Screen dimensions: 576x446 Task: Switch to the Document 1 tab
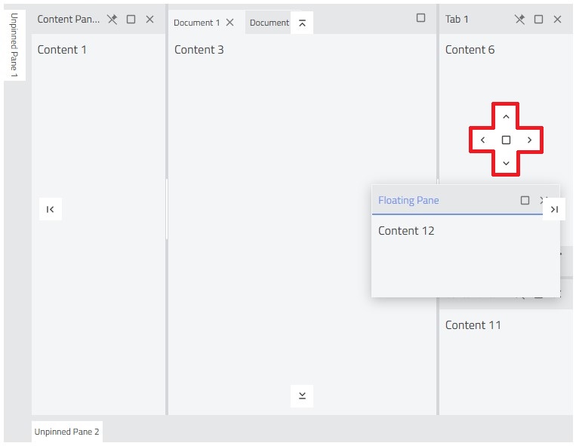click(x=196, y=23)
